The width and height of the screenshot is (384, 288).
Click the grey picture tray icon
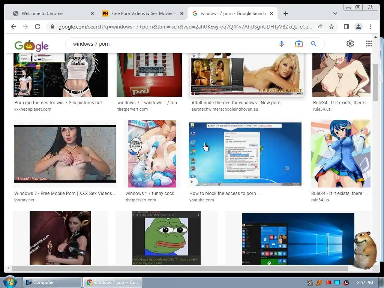(x=310, y=283)
